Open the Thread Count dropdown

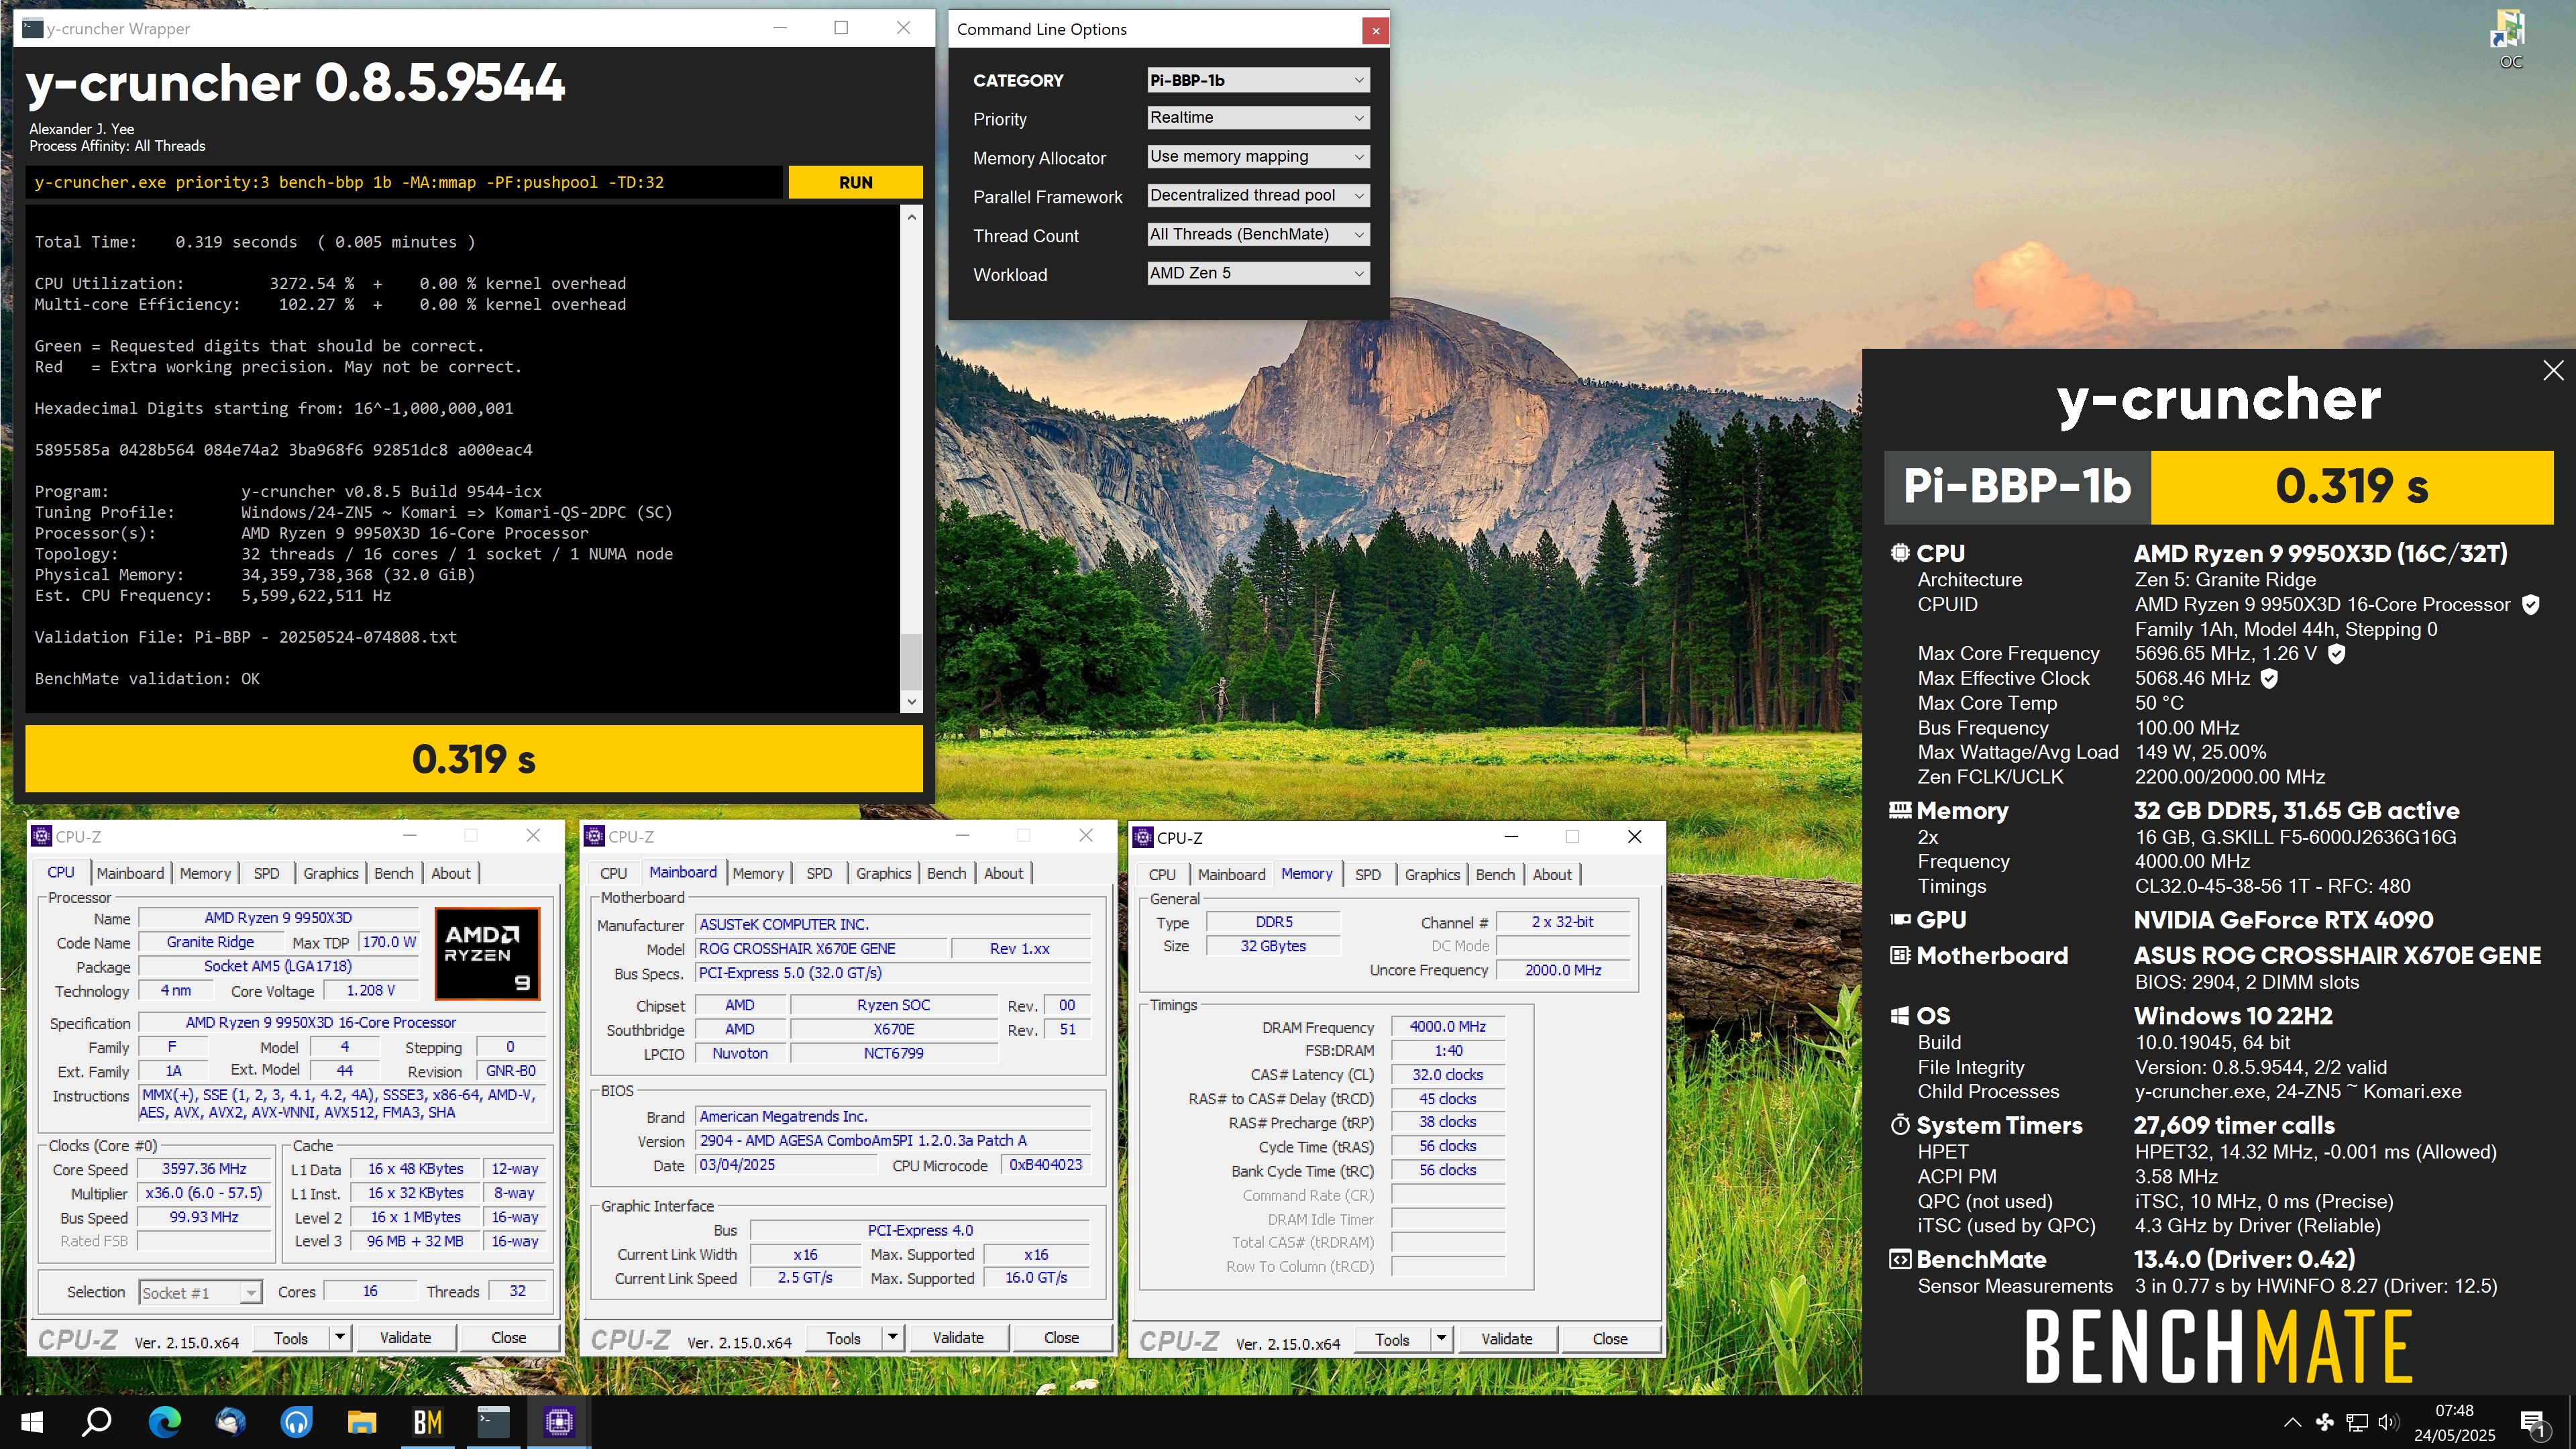(1257, 235)
